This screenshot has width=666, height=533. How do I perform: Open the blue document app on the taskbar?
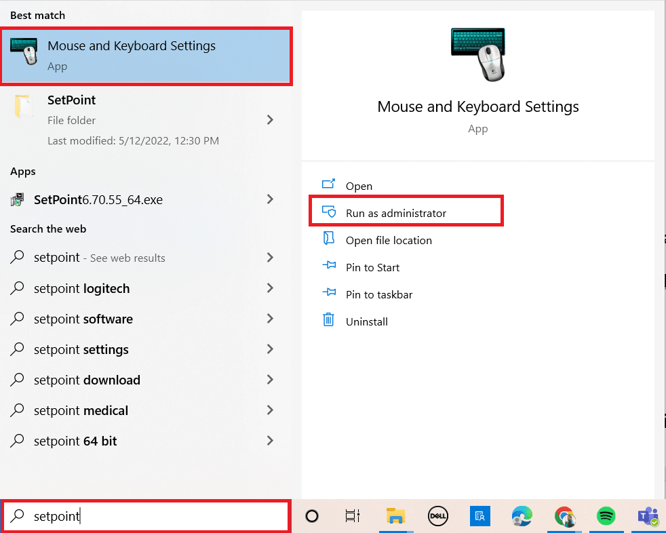coord(480,516)
